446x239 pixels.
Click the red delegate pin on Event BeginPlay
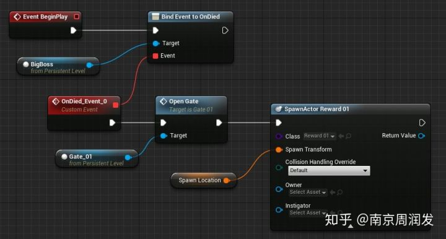(77, 17)
